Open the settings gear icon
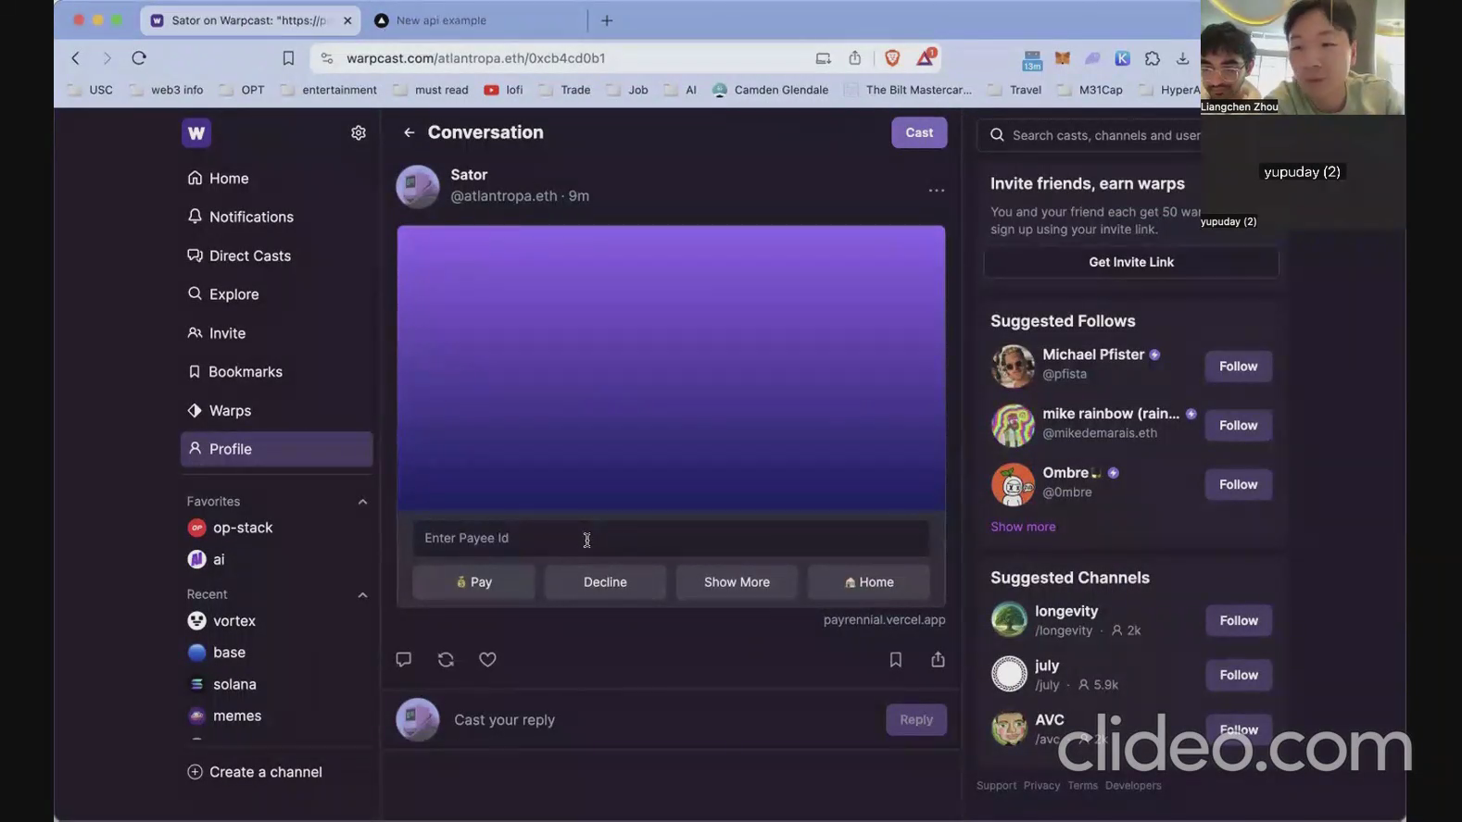 (359, 133)
